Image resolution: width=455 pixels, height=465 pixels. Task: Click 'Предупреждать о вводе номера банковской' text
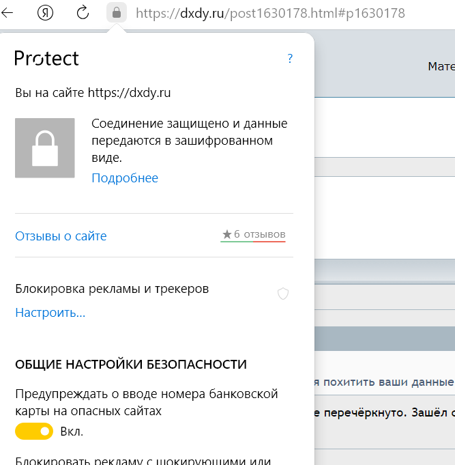point(147,394)
